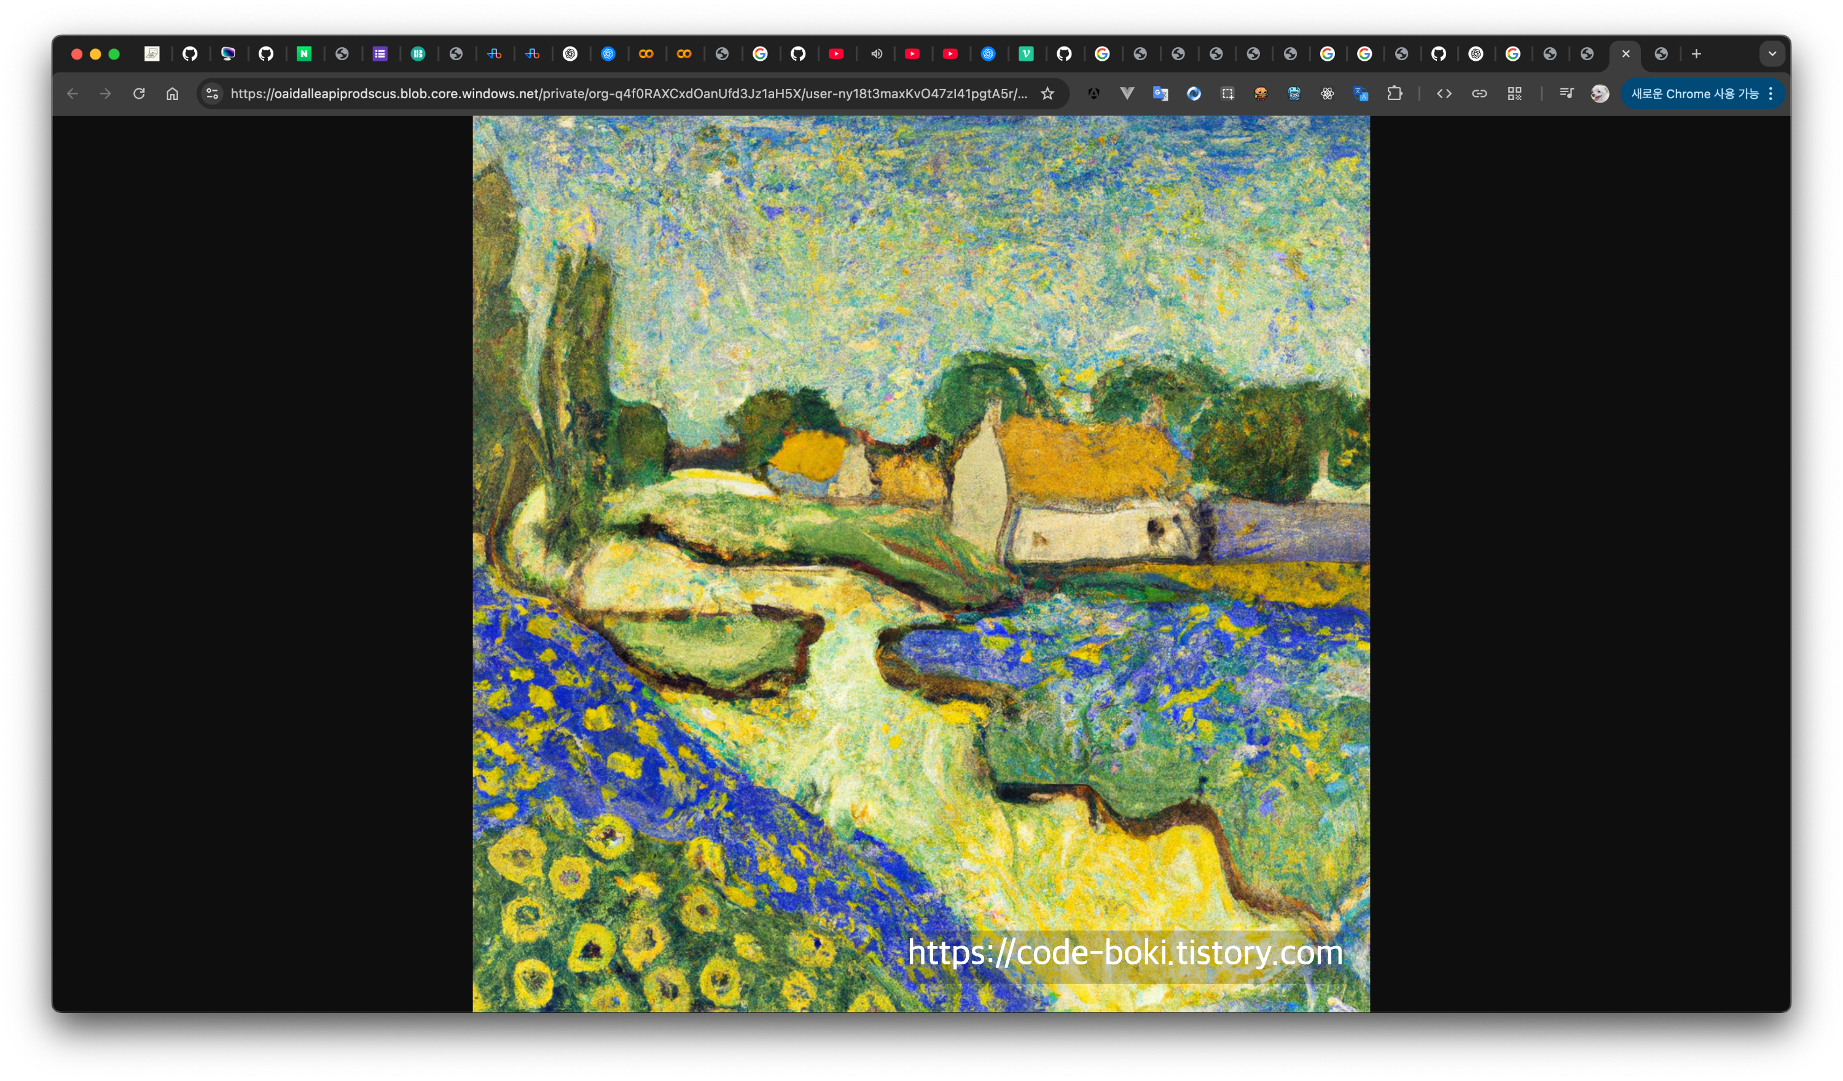Open the Chrome three-dot menu
Screen dimensions: 1843x1081
(1771, 93)
